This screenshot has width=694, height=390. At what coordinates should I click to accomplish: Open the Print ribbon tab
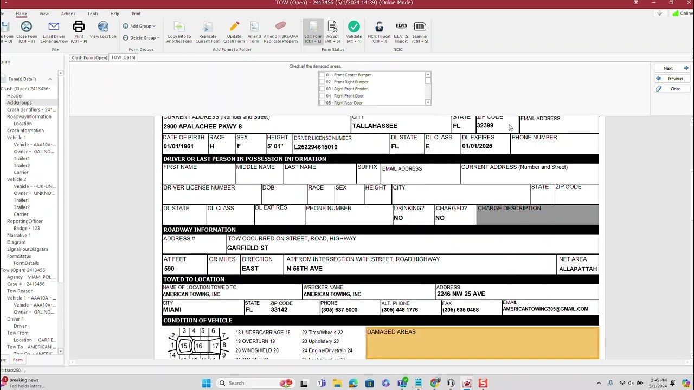(136, 14)
